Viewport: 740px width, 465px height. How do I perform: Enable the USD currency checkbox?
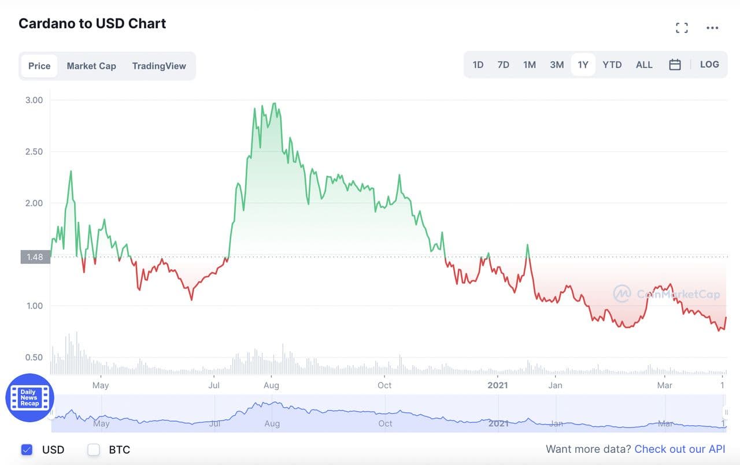pos(27,449)
